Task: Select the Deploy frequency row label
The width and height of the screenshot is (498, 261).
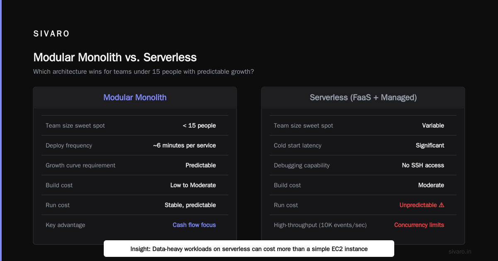Action: (69, 145)
